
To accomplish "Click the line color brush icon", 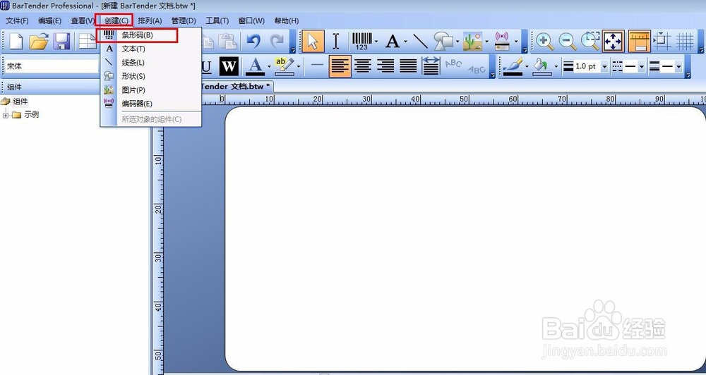I will [x=513, y=66].
